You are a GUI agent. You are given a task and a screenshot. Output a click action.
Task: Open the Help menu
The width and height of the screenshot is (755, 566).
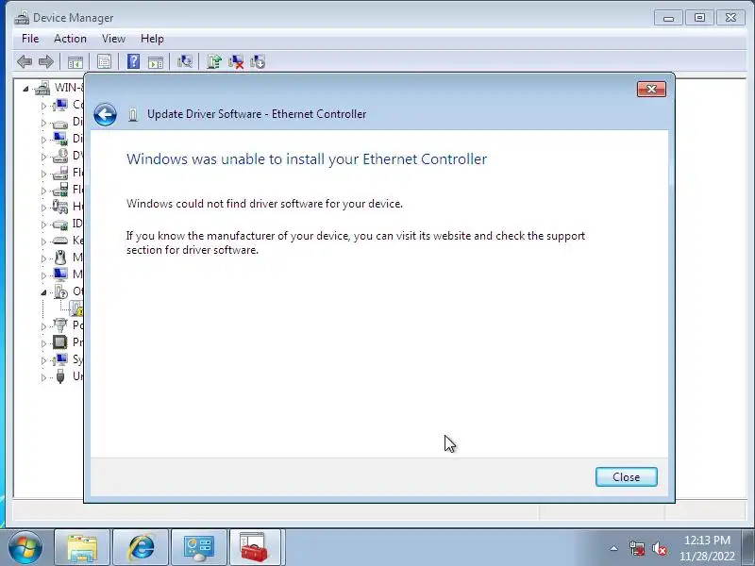(152, 39)
